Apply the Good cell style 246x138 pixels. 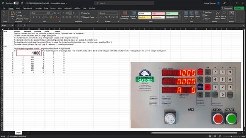tap(172, 14)
